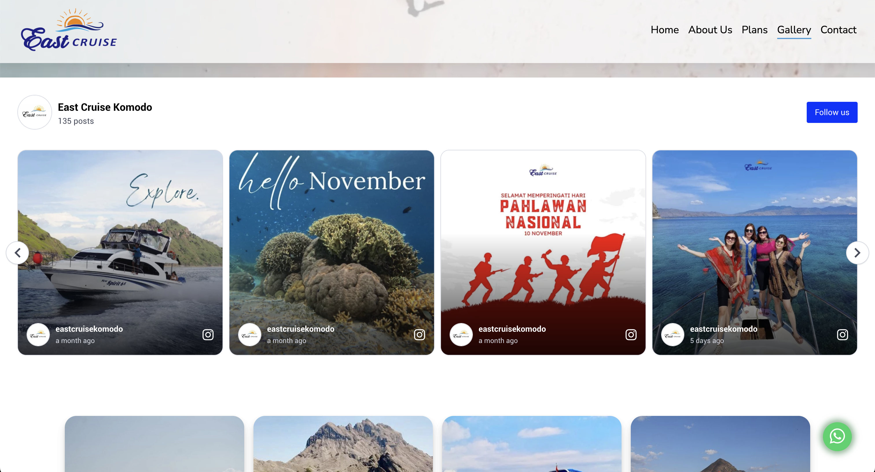Viewport: 875px width, 472px height.
Task: Click Instagram icon on Explore boat post
Action: pyautogui.click(x=208, y=334)
